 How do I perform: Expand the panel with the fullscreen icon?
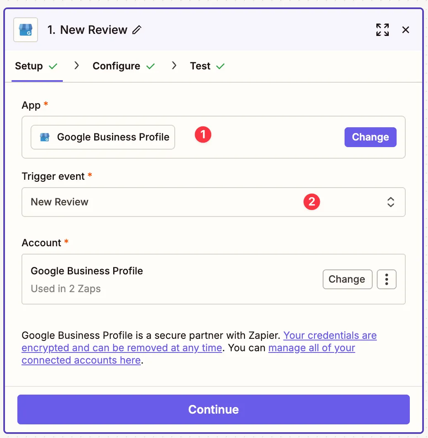(x=382, y=30)
